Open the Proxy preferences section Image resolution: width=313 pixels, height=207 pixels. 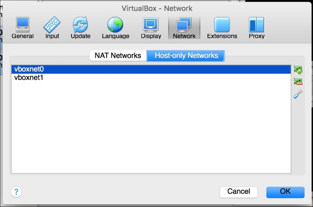pos(257,28)
